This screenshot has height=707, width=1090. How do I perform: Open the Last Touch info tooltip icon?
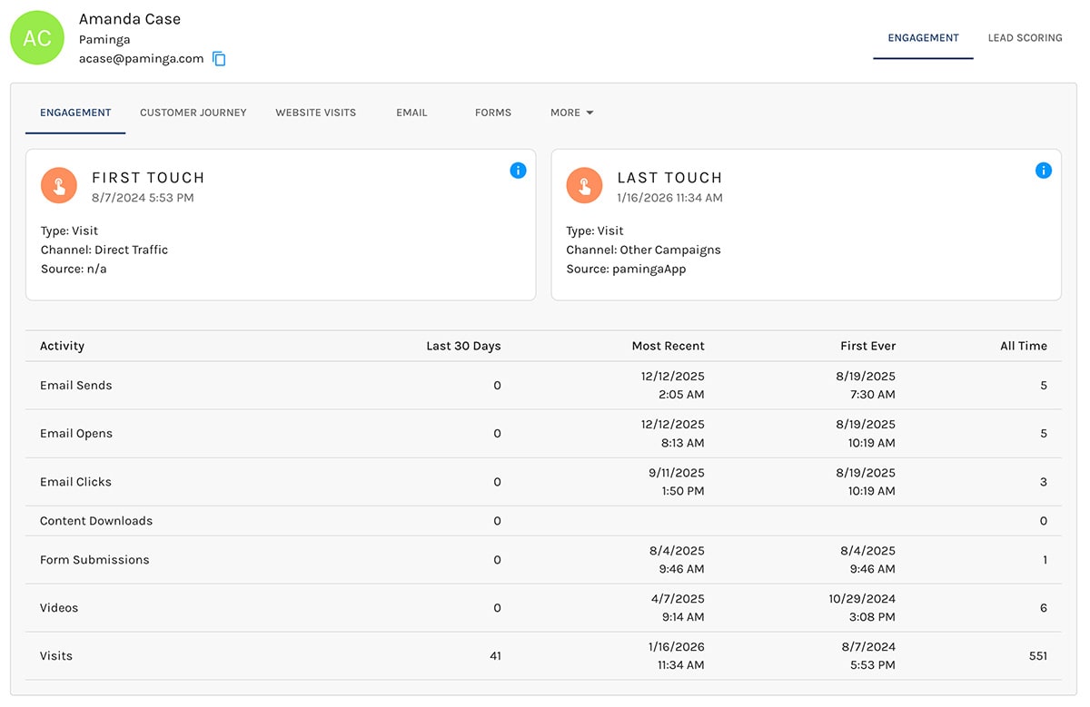point(1043,170)
